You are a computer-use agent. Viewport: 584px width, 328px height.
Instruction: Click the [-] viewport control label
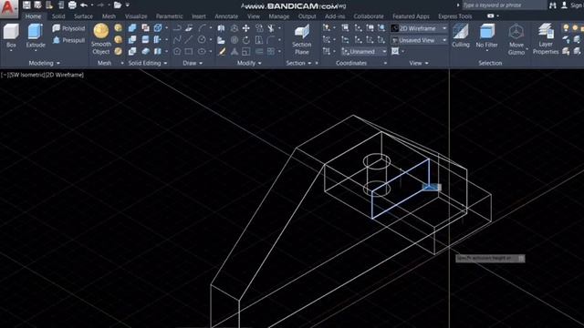(4, 75)
